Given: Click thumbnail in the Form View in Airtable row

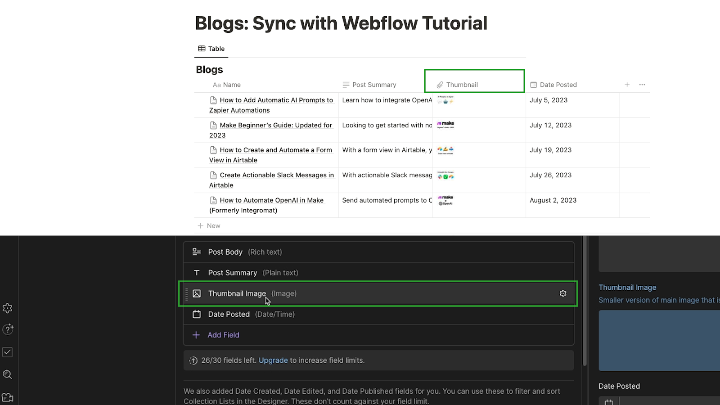Looking at the screenshot, I should tap(445, 150).
